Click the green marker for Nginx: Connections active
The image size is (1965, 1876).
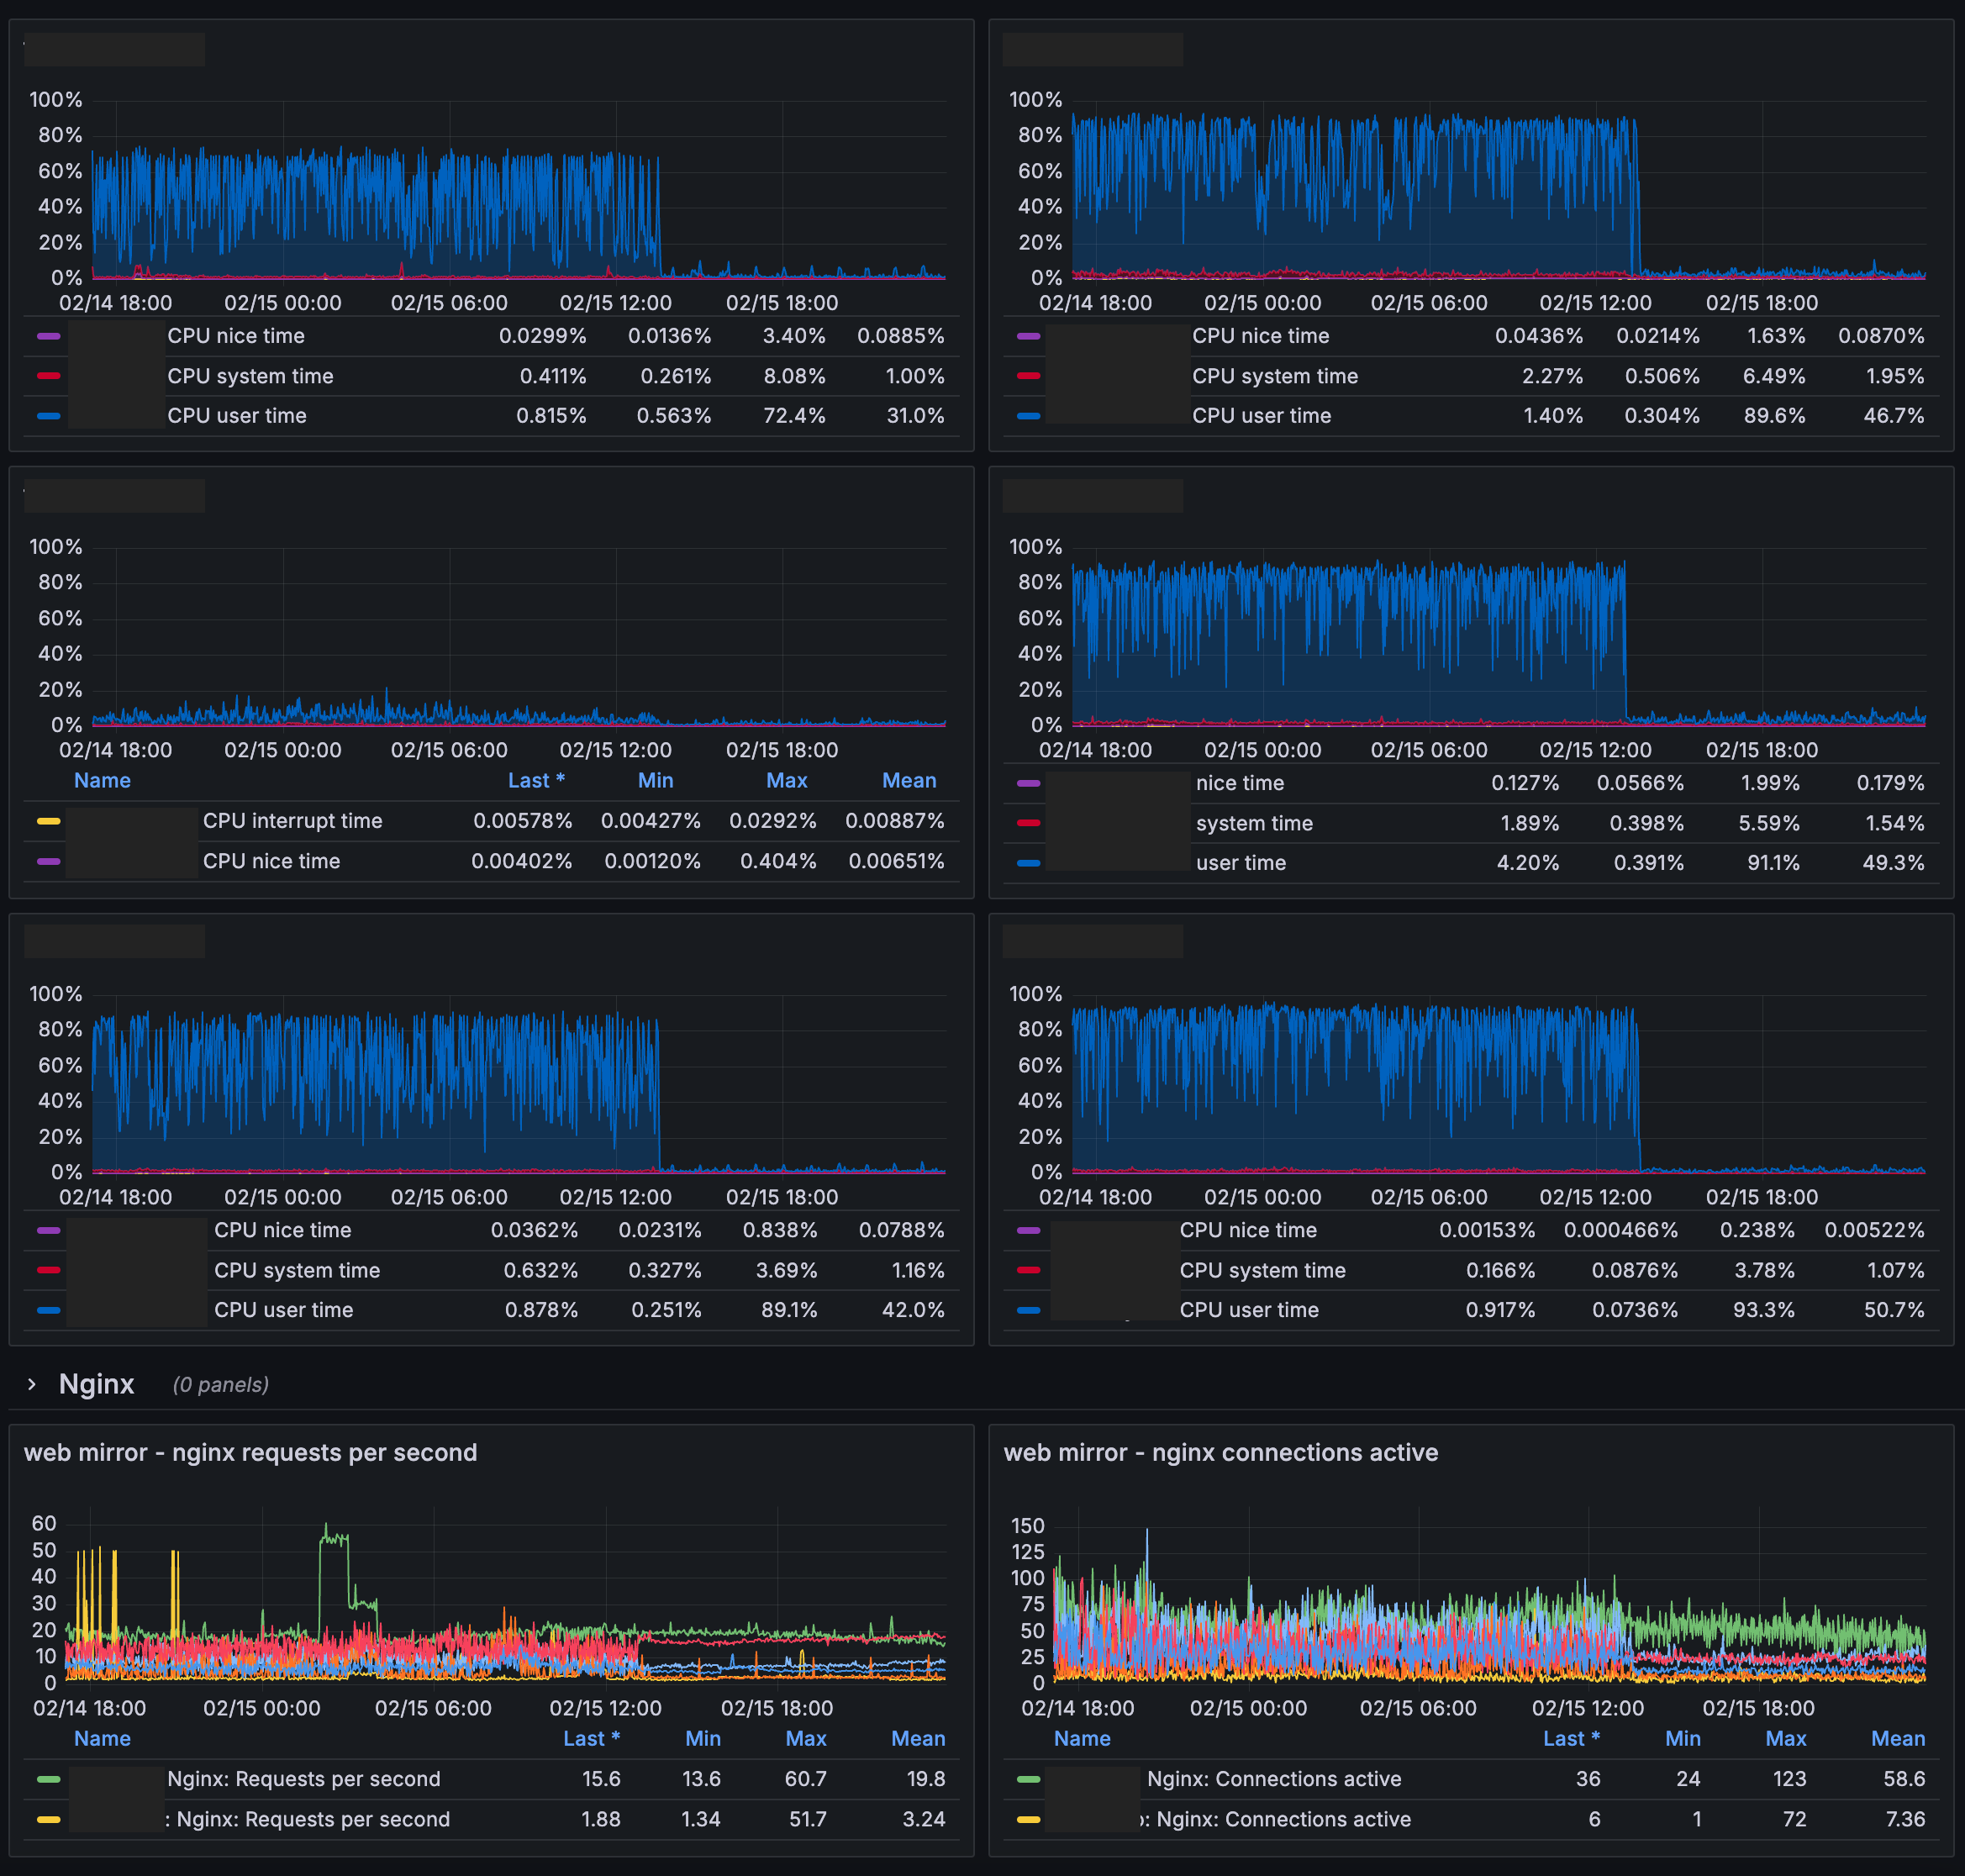pyautogui.click(x=1027, y=1779)
